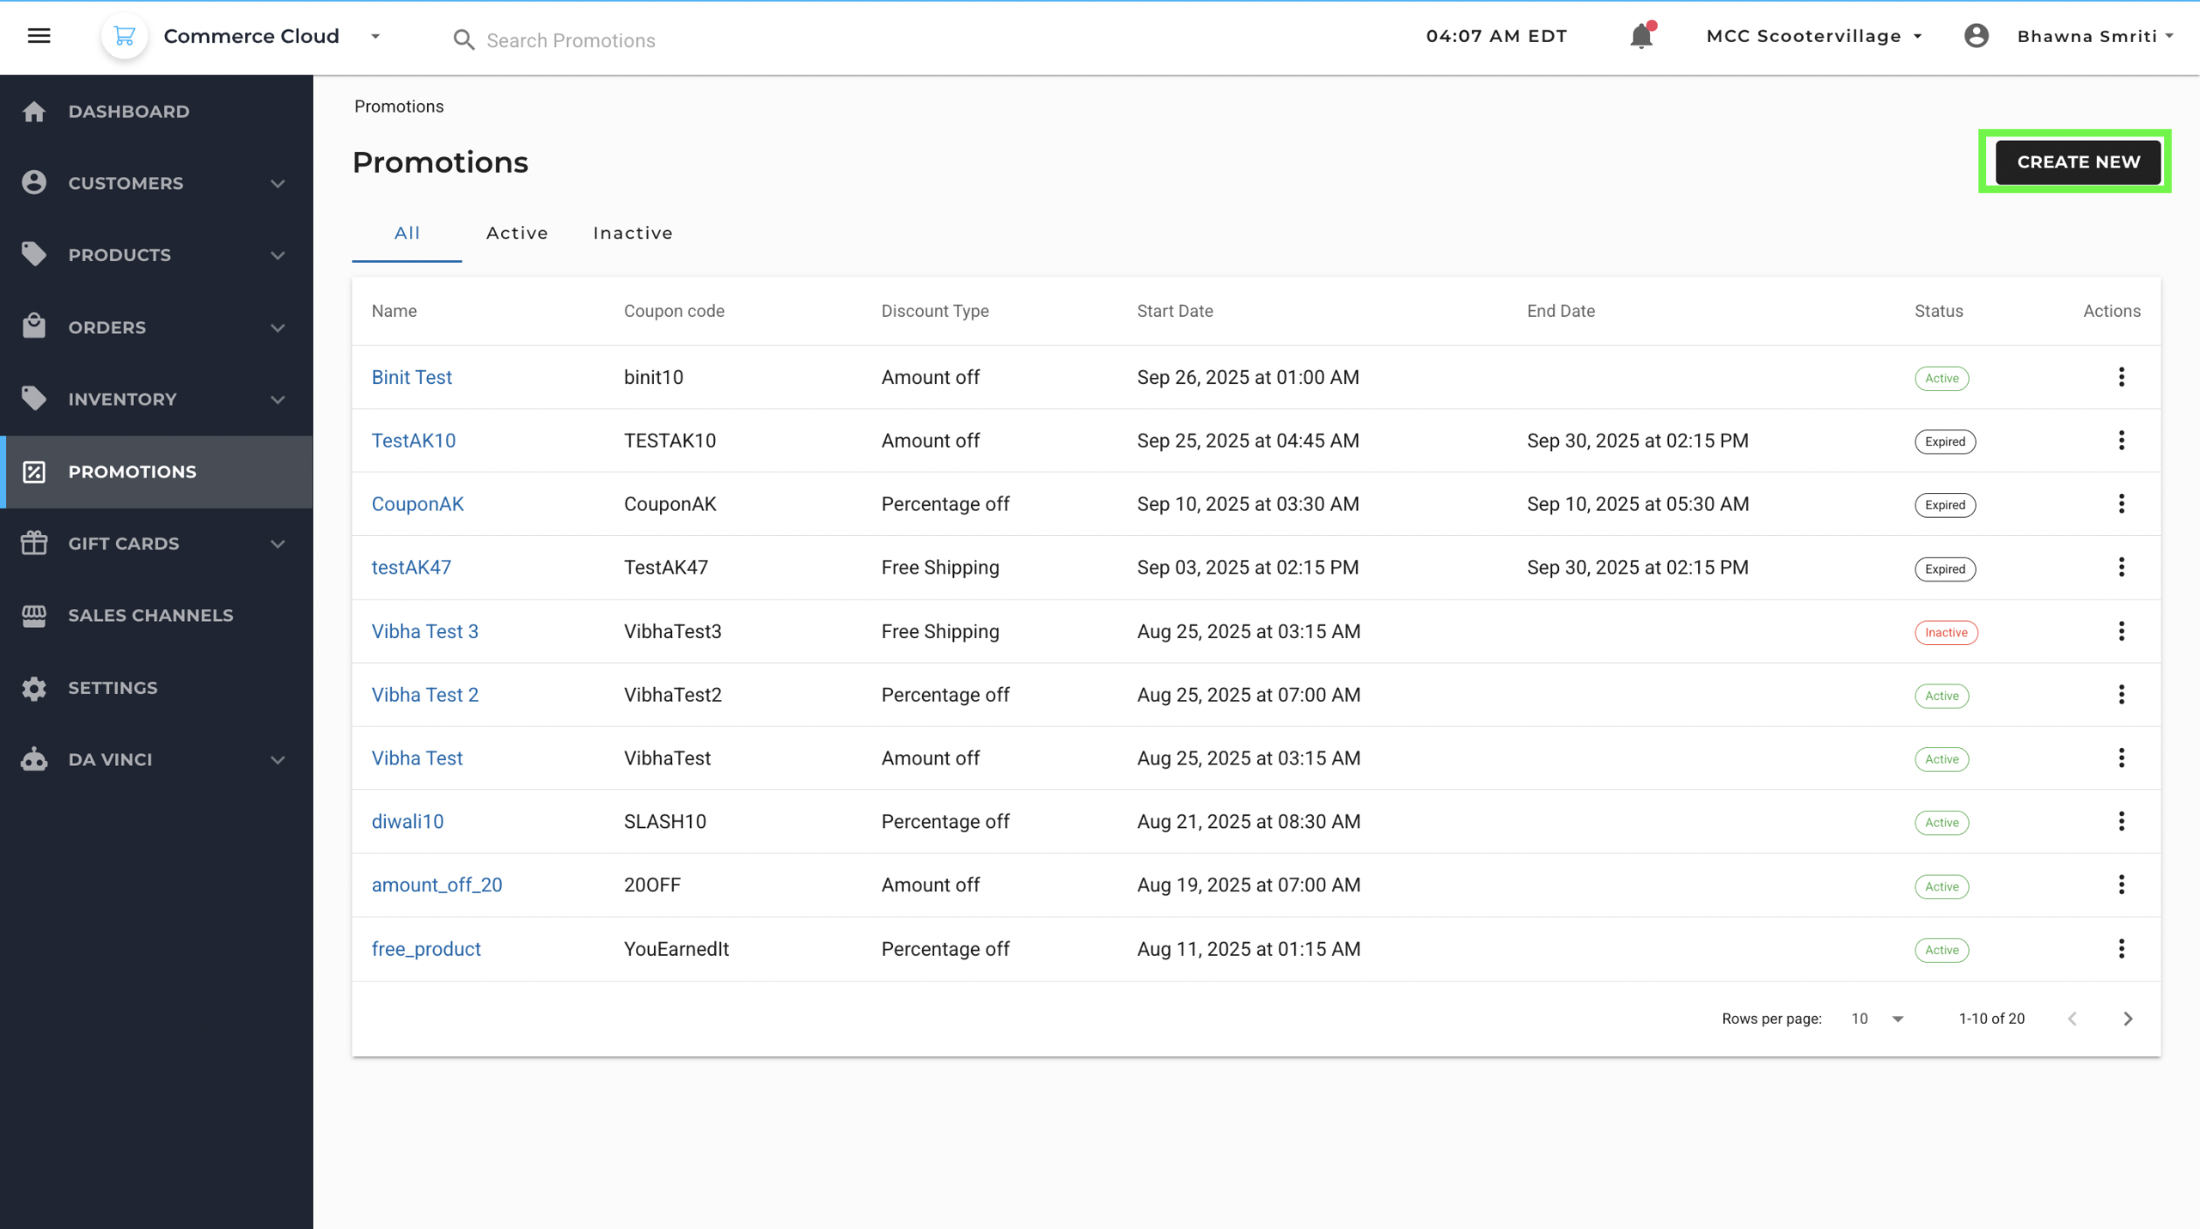Click the next page arrow
This screenshot has width=2200, height=1229.
tap(2128, 1019)
